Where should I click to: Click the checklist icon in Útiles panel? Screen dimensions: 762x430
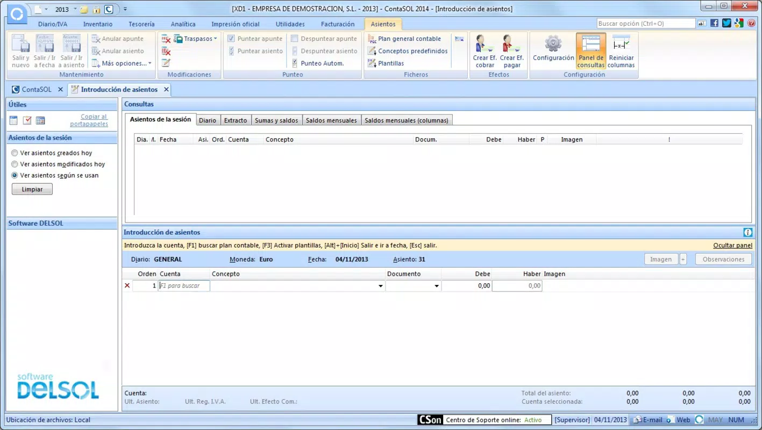[x=27, y=120]
